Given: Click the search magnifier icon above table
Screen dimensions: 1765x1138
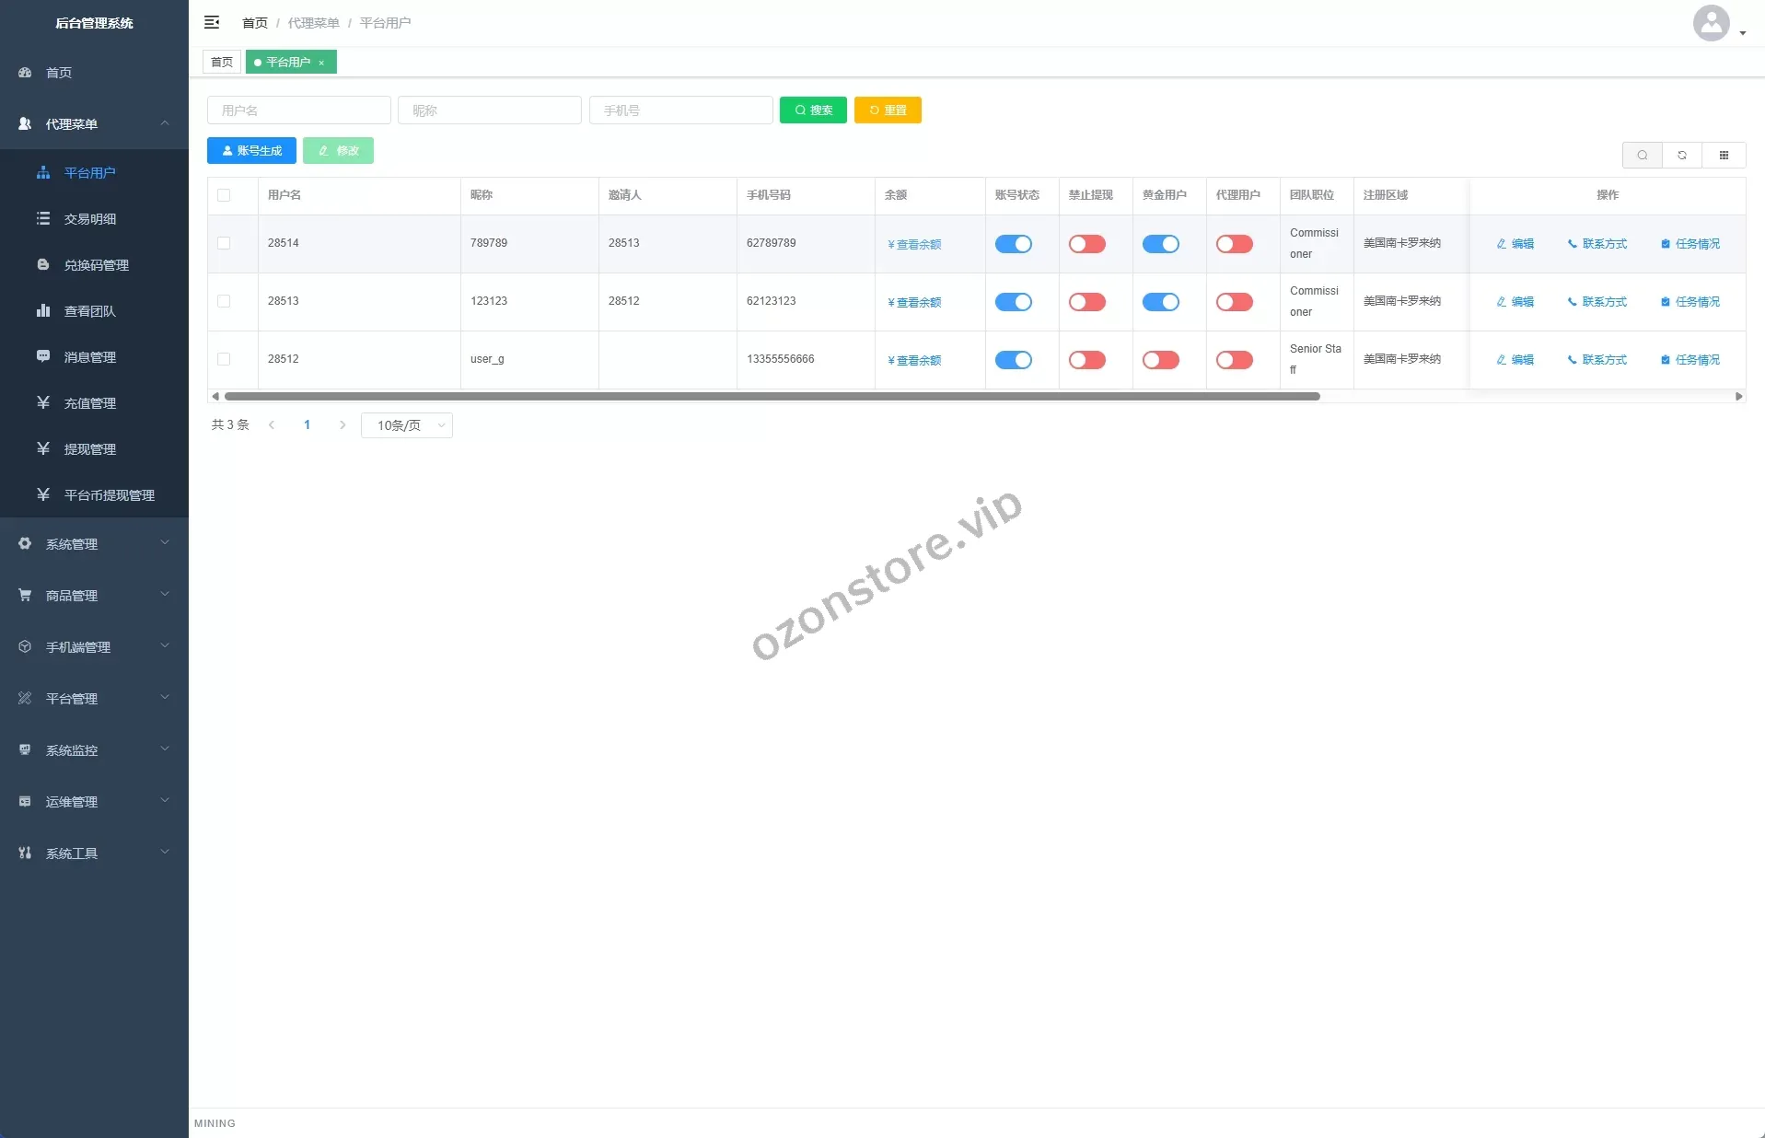Looking at the screenshot, I should (x=1642, y=155).
